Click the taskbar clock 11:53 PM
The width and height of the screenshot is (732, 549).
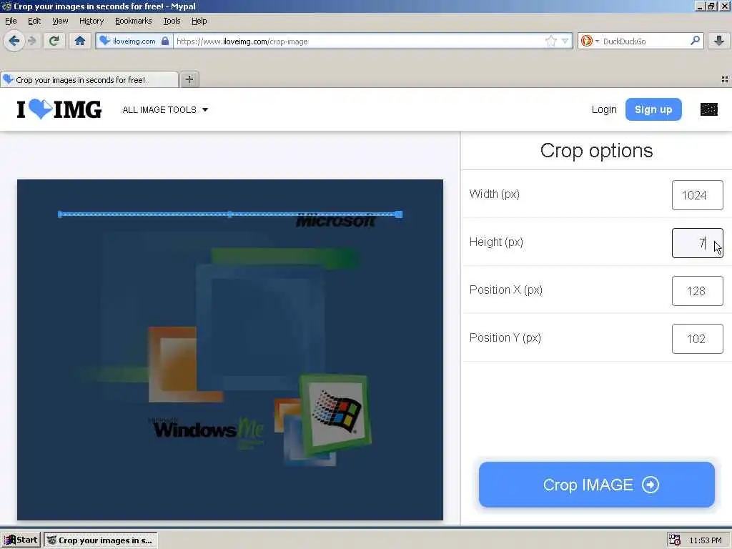point(706,540)
